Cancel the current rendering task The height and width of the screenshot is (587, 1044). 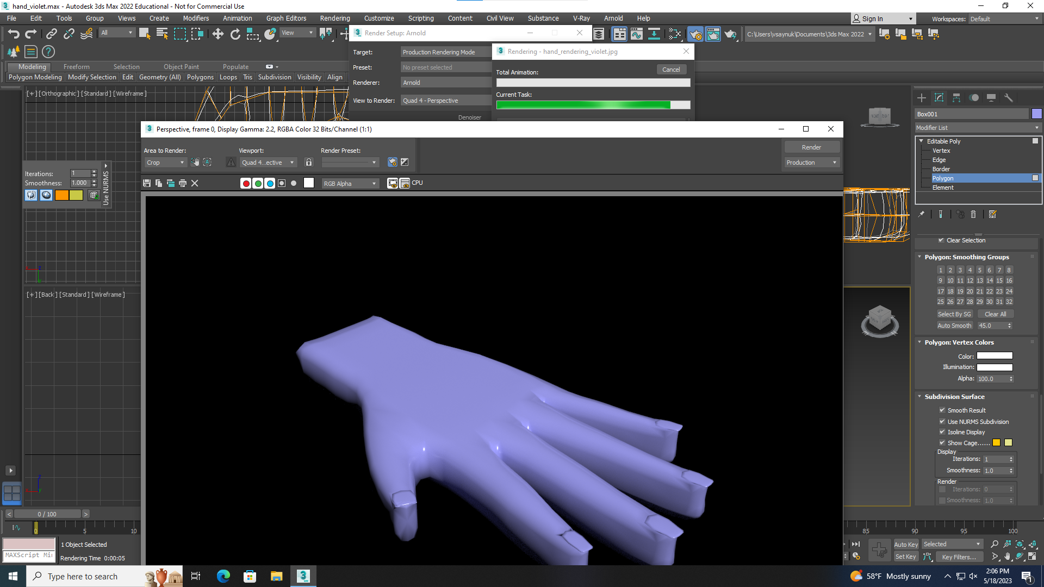(x=671, y=70)
